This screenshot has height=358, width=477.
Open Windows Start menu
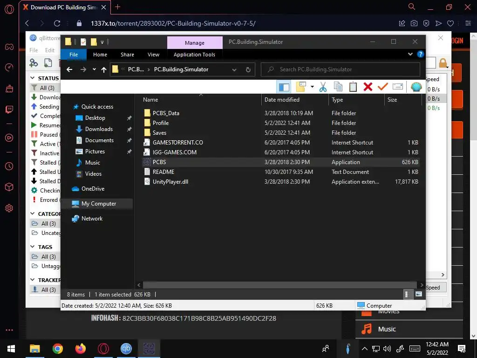pyautogui.click(x=11, y=349)
